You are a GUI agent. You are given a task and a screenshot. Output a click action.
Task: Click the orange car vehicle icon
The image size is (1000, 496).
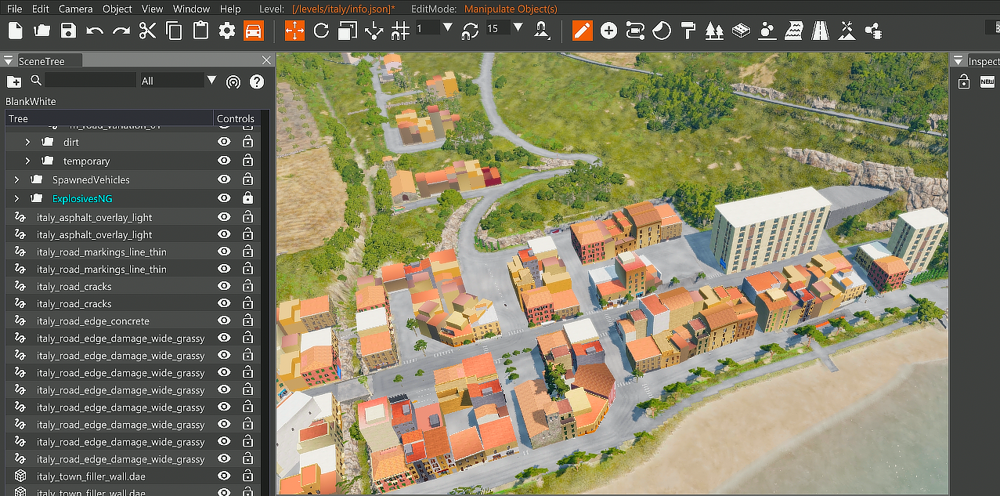coord(253,31)
